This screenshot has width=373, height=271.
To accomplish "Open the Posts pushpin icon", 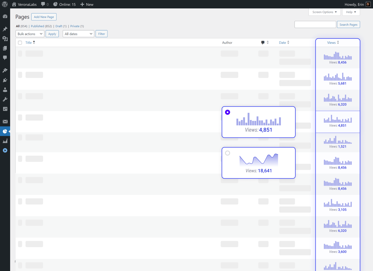I will click(5, 29).
